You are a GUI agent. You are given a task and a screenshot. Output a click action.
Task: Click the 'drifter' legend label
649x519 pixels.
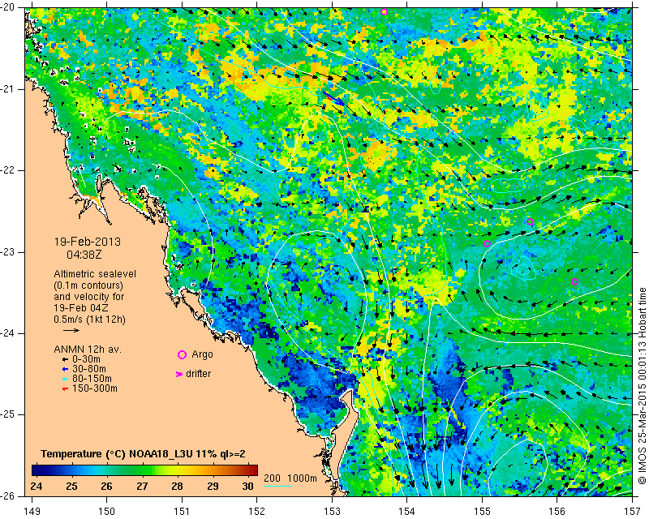pyautogui.click(x=198, y=374)
